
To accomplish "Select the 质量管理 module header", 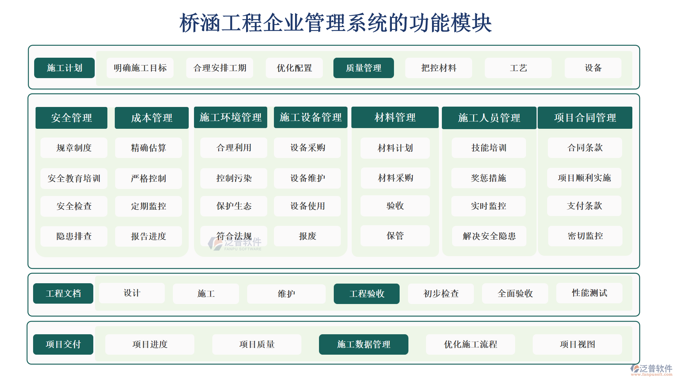I will click(x=363, y=68).
